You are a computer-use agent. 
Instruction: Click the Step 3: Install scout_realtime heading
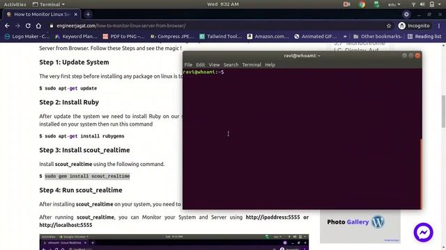[84, 150]
